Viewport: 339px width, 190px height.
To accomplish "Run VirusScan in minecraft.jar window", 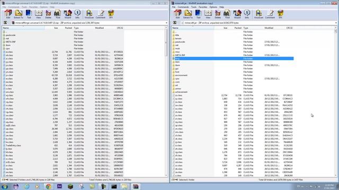I will [258, 14].
